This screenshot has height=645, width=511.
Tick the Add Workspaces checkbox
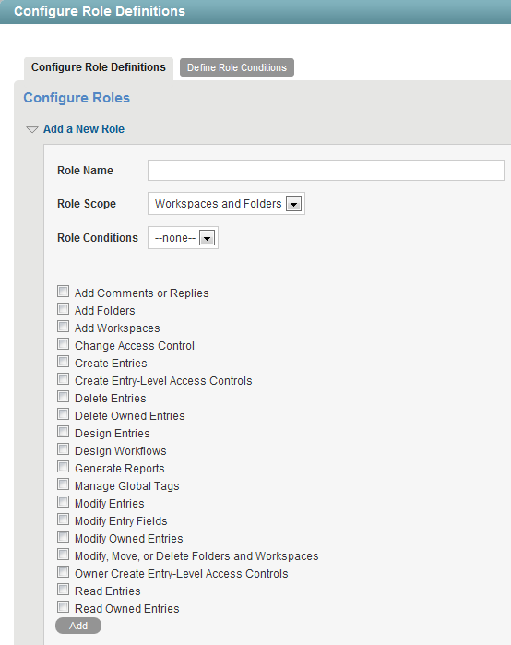pyautogui.click(x=63, y=327)
